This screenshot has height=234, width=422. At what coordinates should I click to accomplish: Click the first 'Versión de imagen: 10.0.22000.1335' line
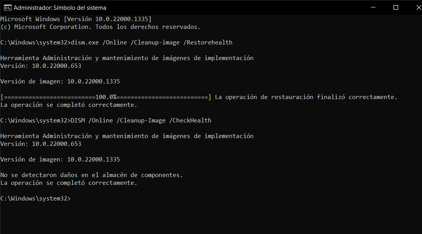point(60,82)
